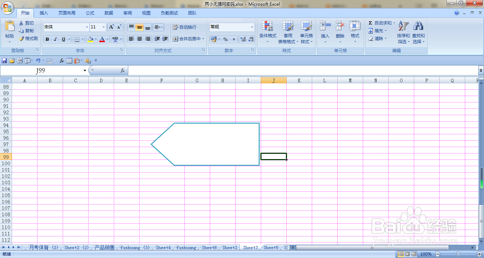Toggle align text left

(131, 39)
